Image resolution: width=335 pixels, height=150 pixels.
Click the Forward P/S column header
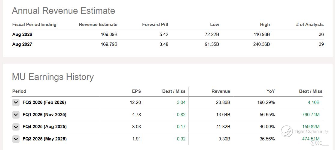click(155, 25)
